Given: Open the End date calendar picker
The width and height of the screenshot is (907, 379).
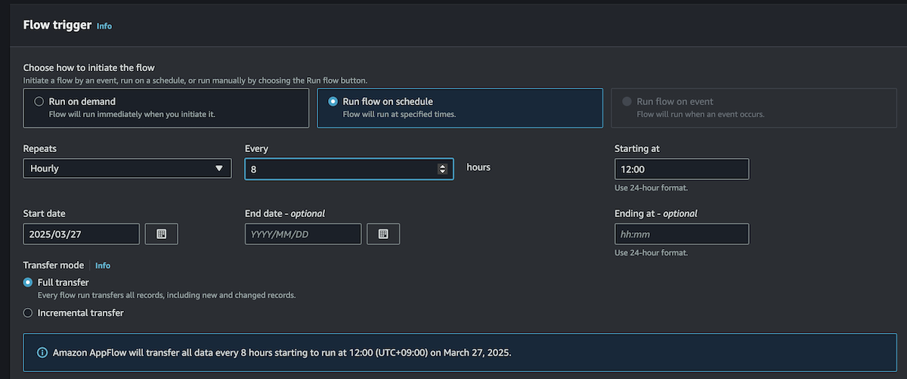Looking at the screenshot, I should (x=383, y=235).
